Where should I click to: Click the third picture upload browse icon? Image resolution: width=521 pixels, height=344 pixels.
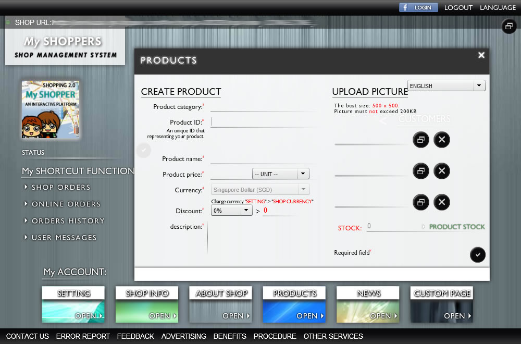click(x=420, y=202)
